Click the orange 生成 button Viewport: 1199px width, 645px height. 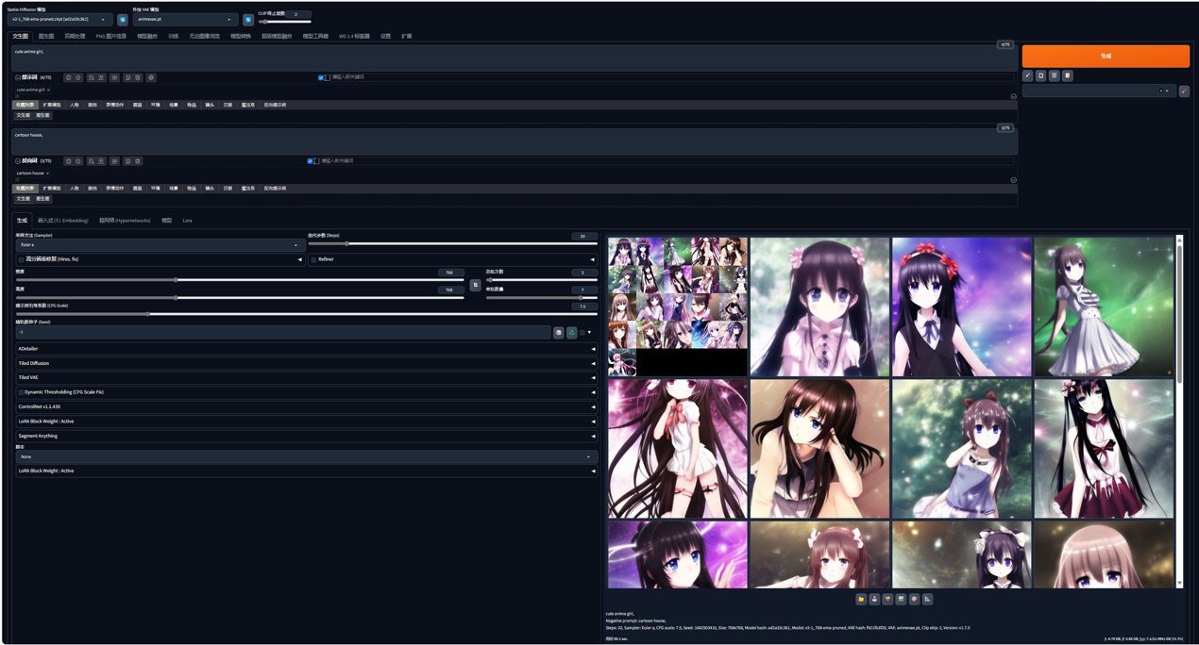(x=1106, y=56)
